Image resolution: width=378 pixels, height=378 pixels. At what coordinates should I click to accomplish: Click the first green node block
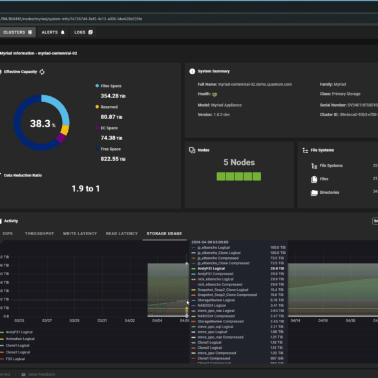(221, 176)
